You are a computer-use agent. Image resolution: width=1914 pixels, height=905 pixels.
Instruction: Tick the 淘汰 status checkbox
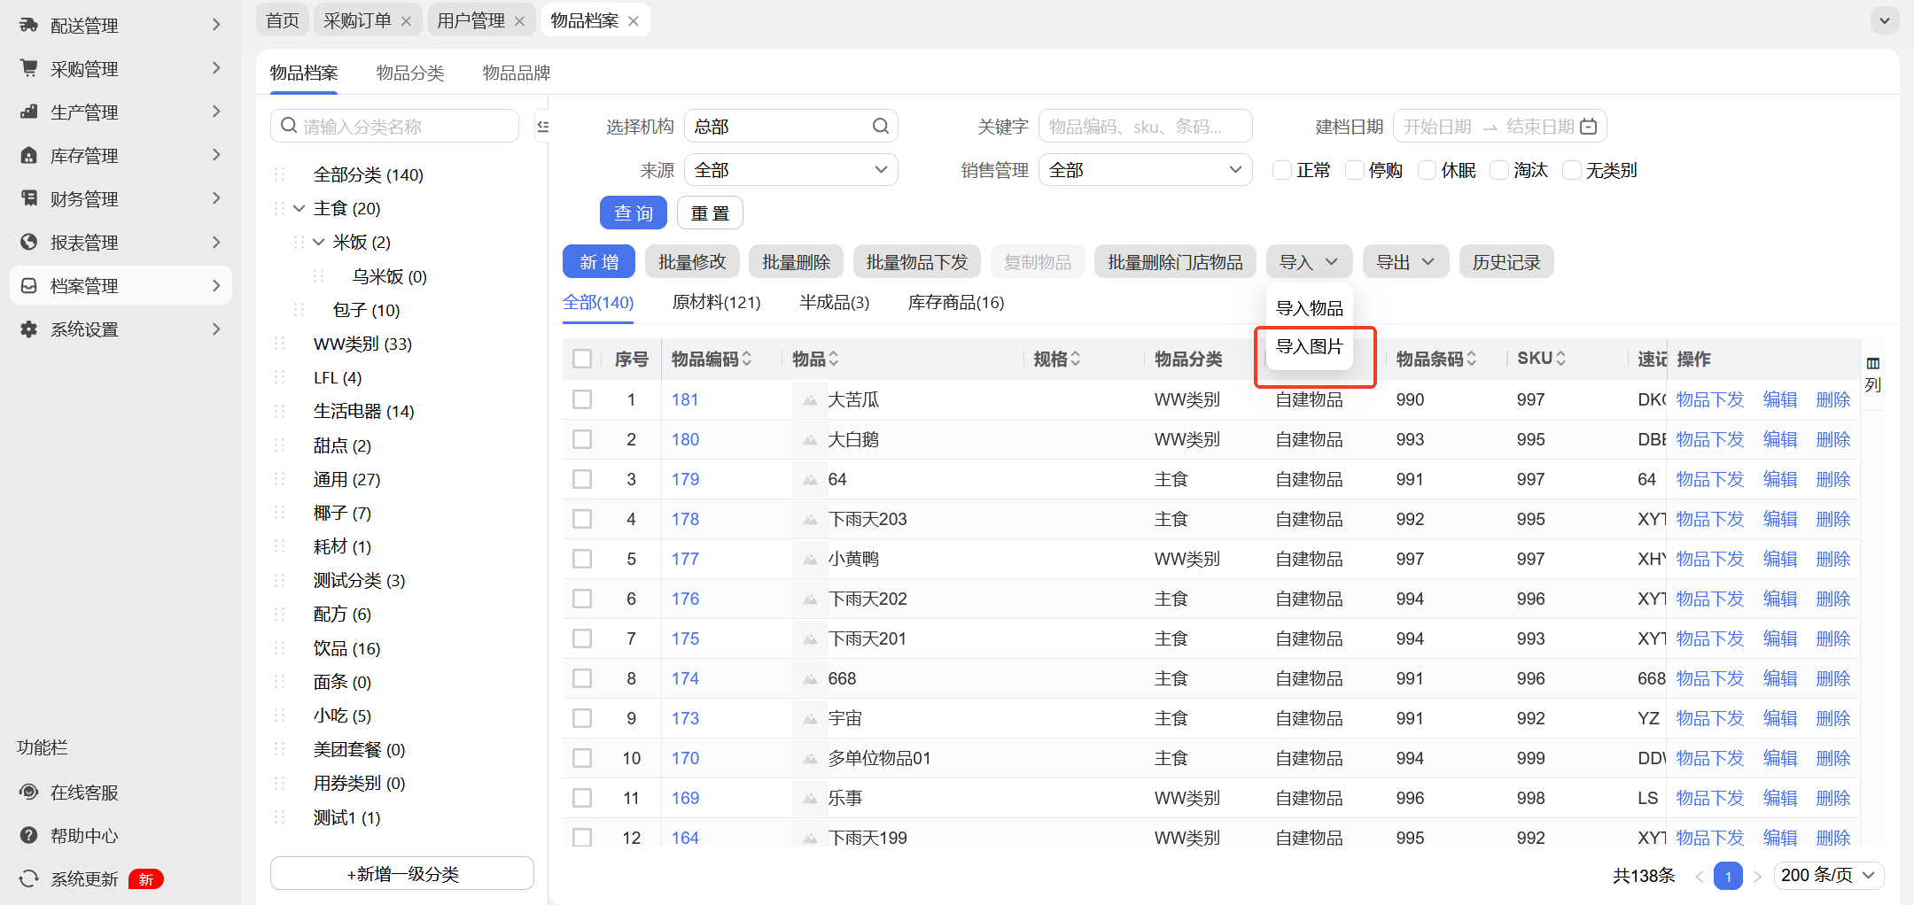click(1498, 170)
